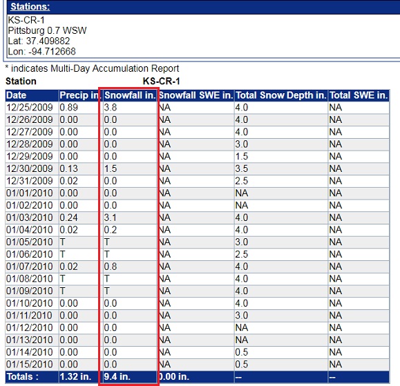Click the Total SWE in. header
This screenshot has width=400, height=386.
tap(359, 95)
